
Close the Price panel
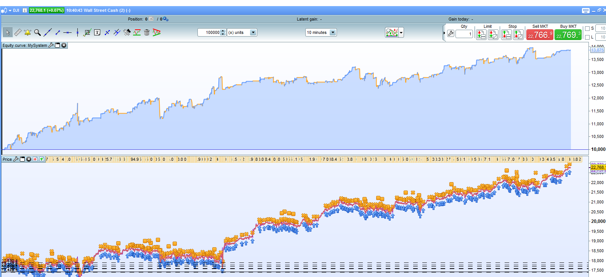pos(29,159)
